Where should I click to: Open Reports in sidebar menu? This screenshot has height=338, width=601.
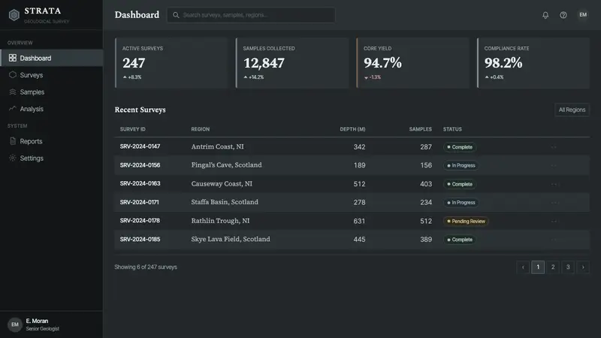tap(52, 141)
